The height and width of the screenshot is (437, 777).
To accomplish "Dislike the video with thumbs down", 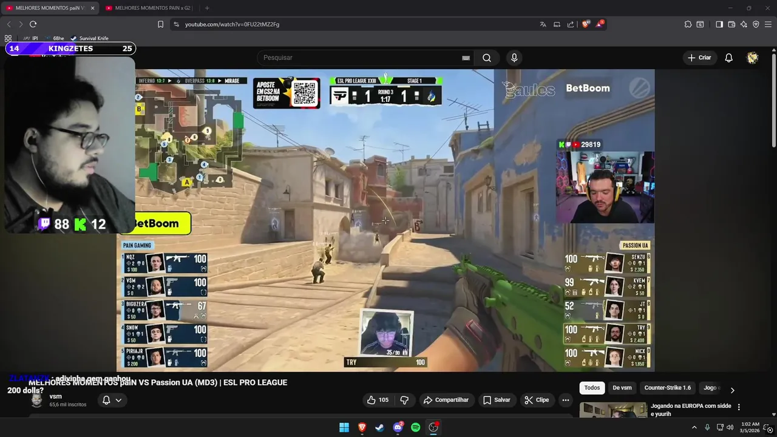I will coord(404,400).
